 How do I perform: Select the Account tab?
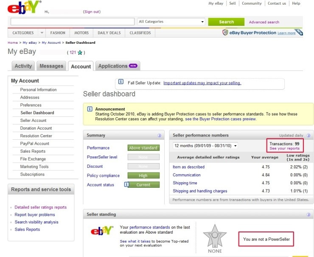click(x=81, y=66)
